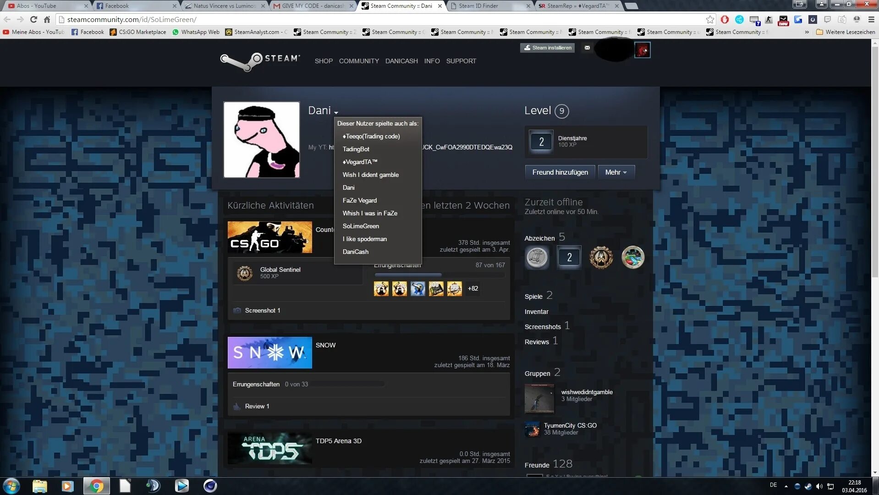Click the years of service 2 badge under Abzeichen
This screenshot has width=879, height=495.
point(569,257)
